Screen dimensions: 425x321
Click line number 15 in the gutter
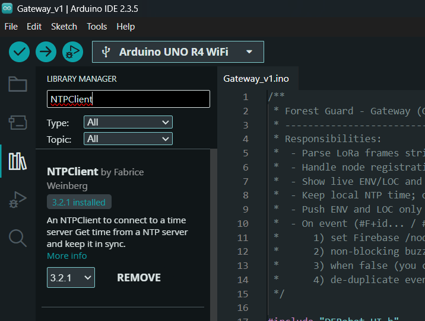243,294
